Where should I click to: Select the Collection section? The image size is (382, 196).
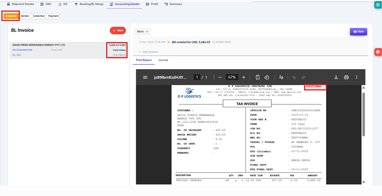coord(39,16)
